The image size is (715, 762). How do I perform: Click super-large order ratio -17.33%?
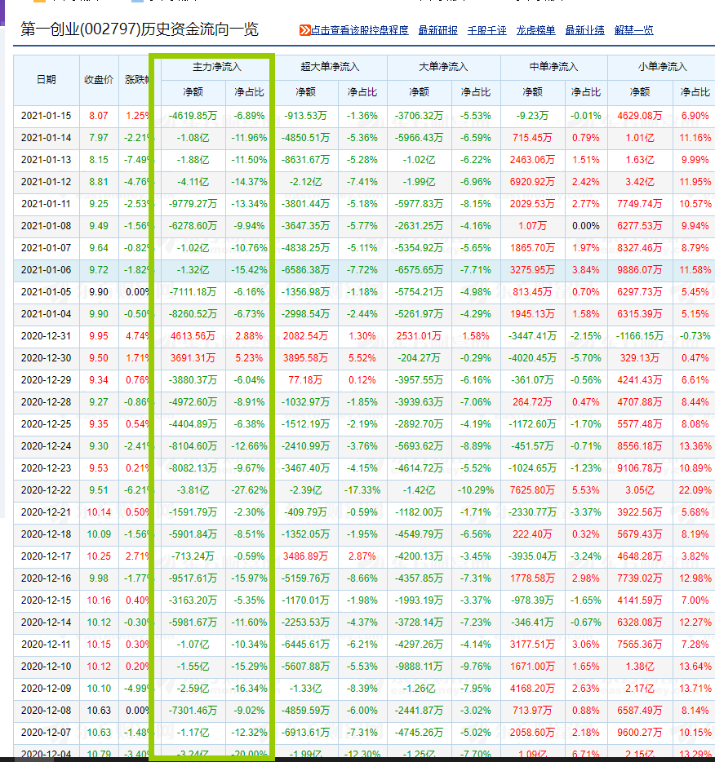pos(362,490)
